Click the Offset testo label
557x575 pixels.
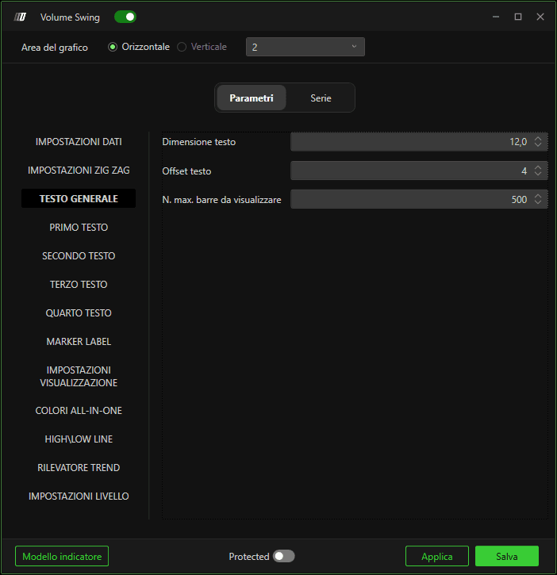click(186, 171)
